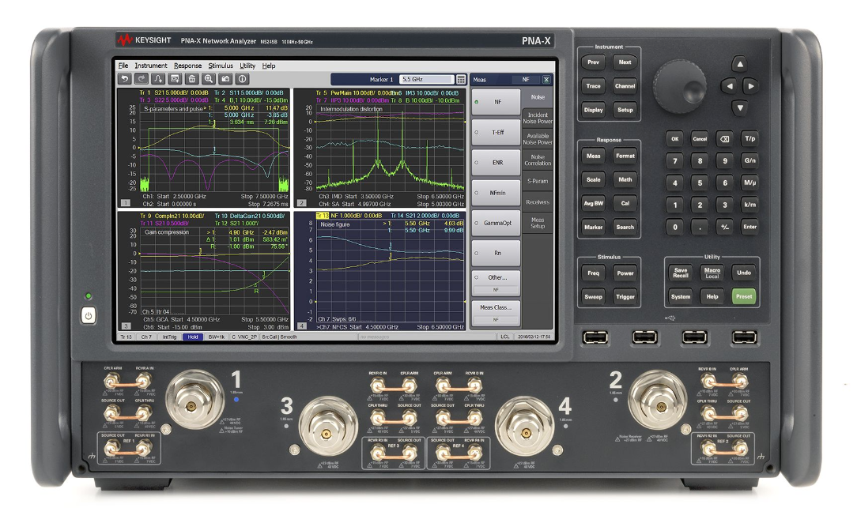Select the NFmin measurement softkey
Image resolution: width=857 pixels, height=508 pixels.
[x=496, y=193]
